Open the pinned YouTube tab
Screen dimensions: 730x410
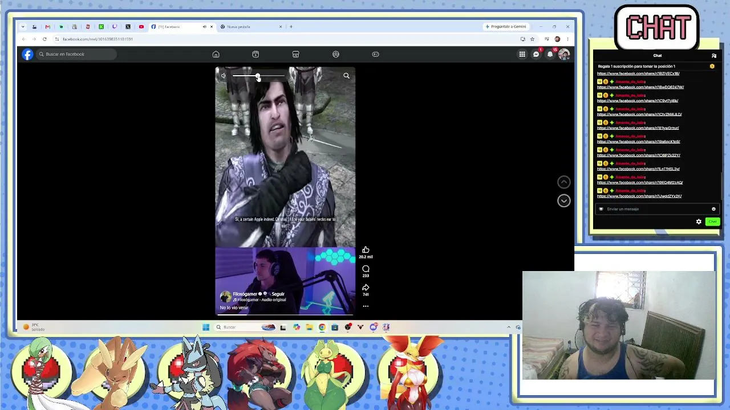pos(141,27)
